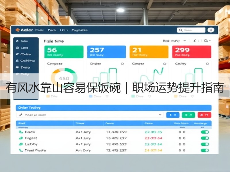Open the orange 21 stat card

pos(149,52)
